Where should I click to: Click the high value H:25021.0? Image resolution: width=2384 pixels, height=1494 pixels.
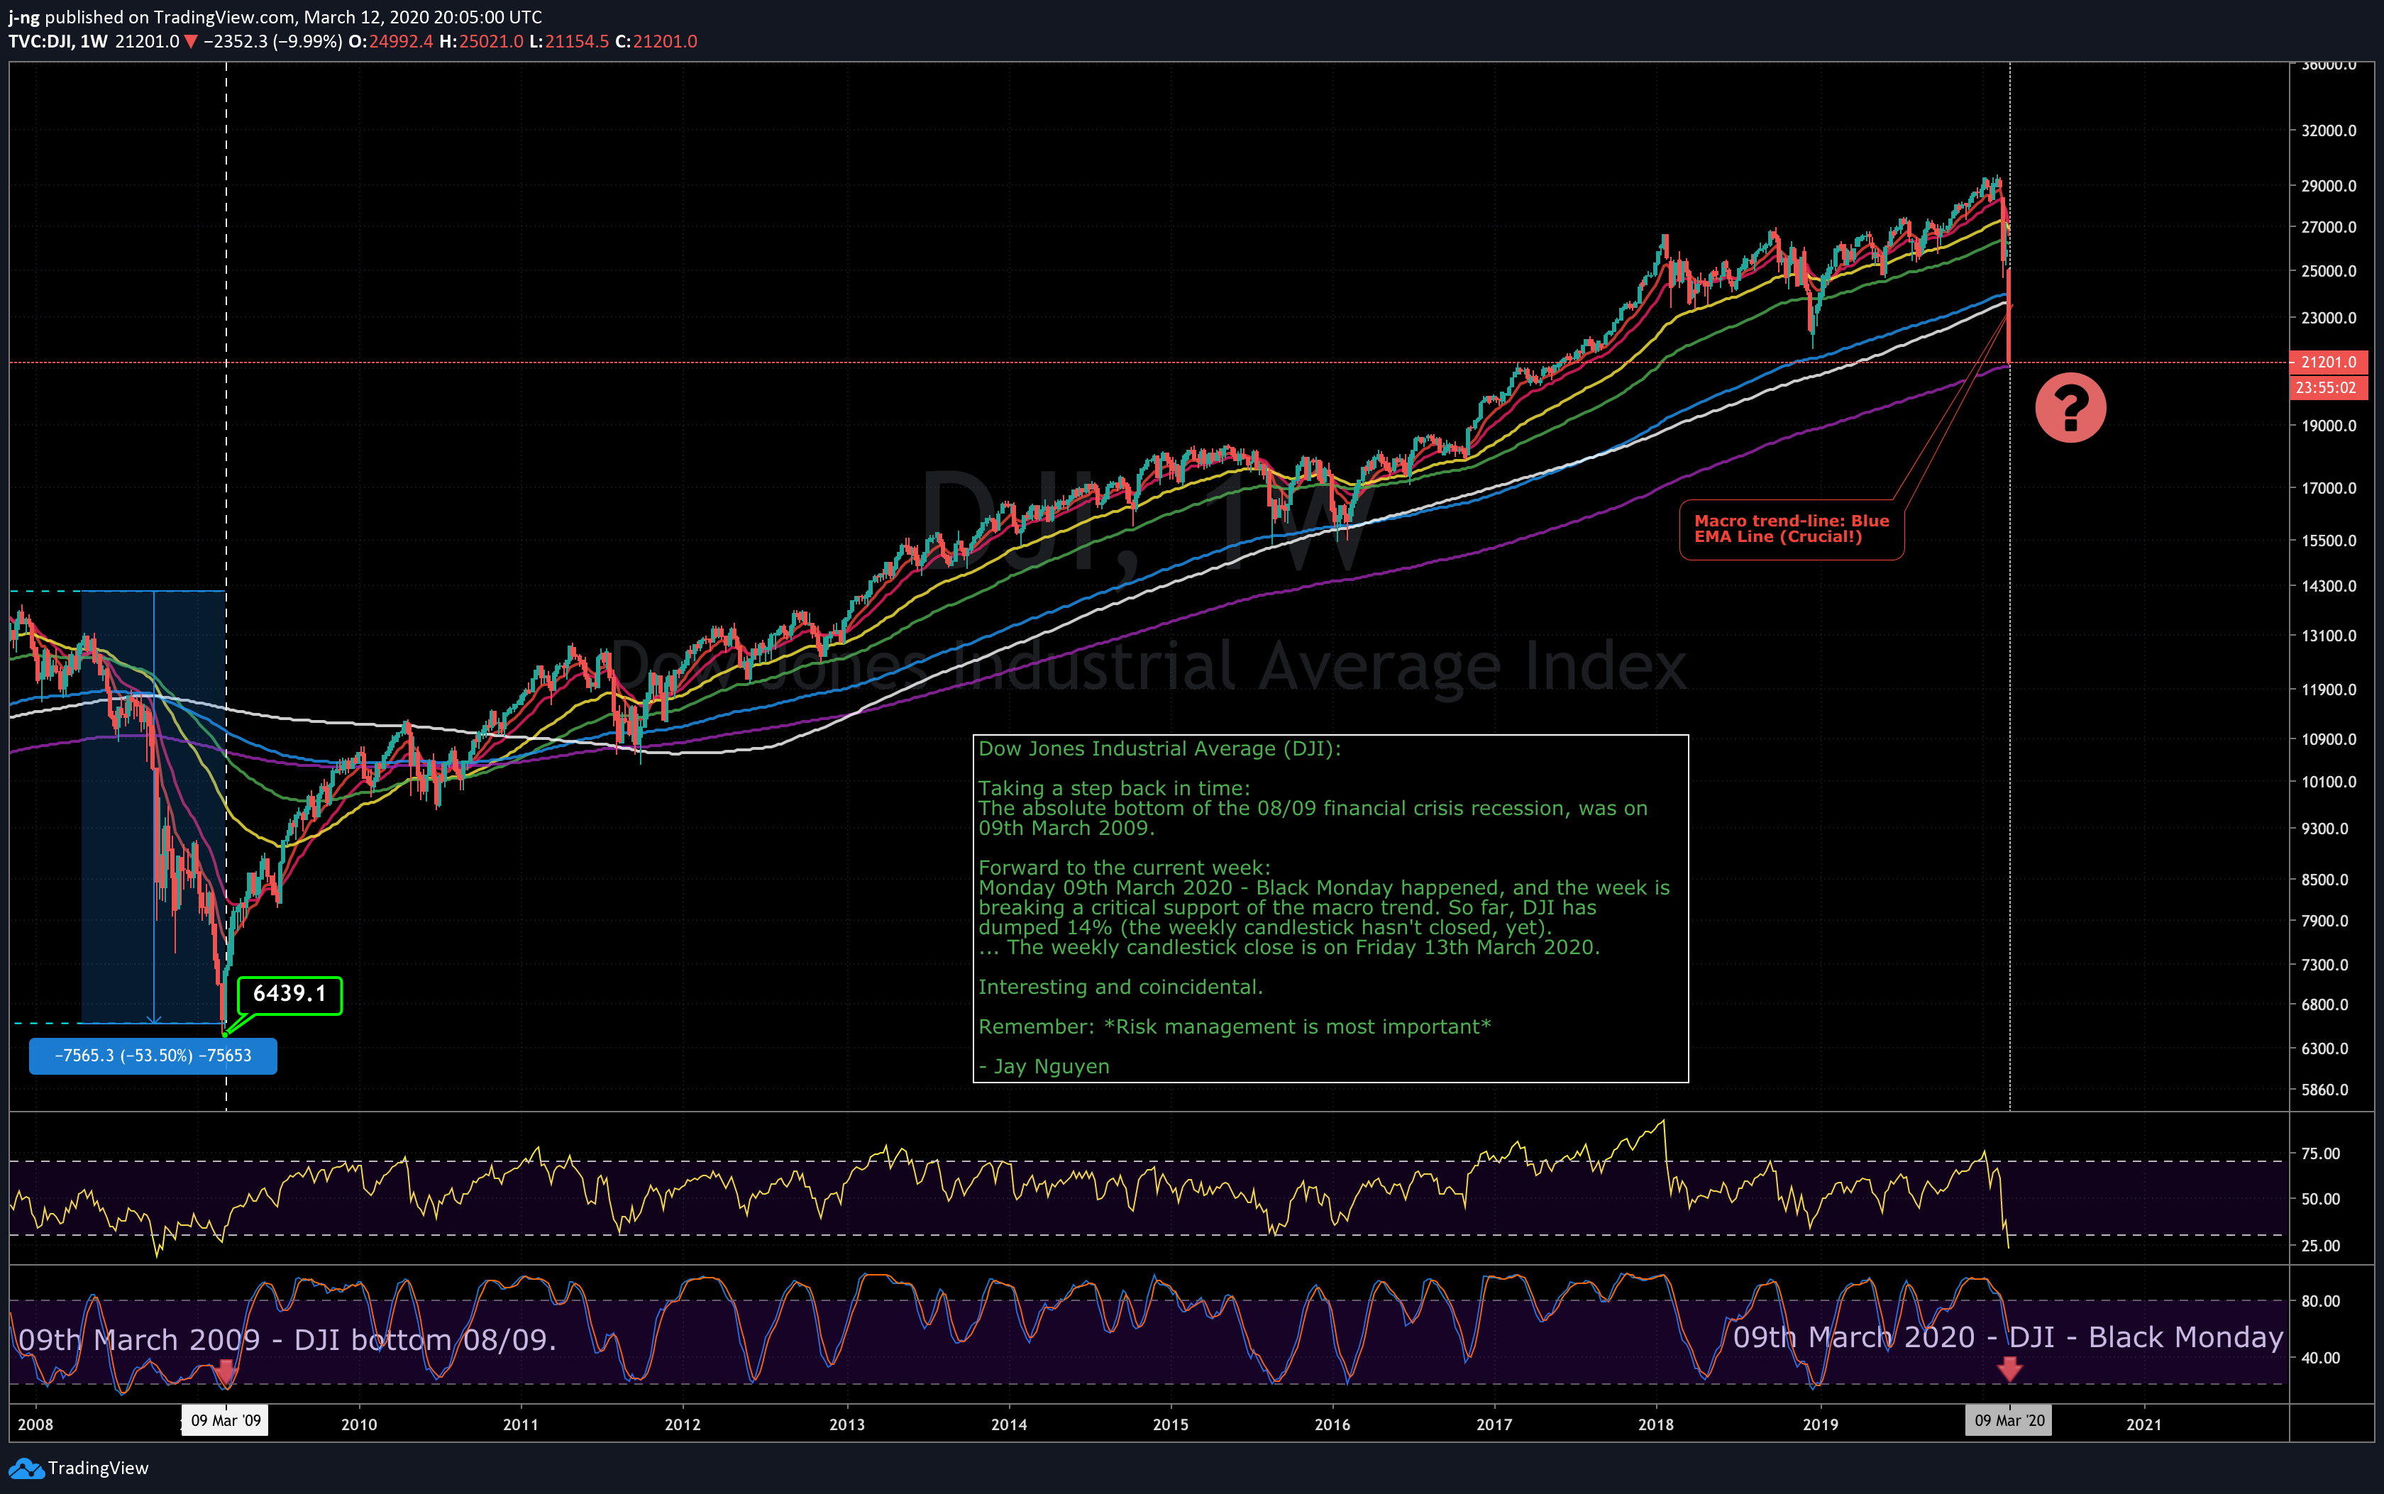pos(481,41)
